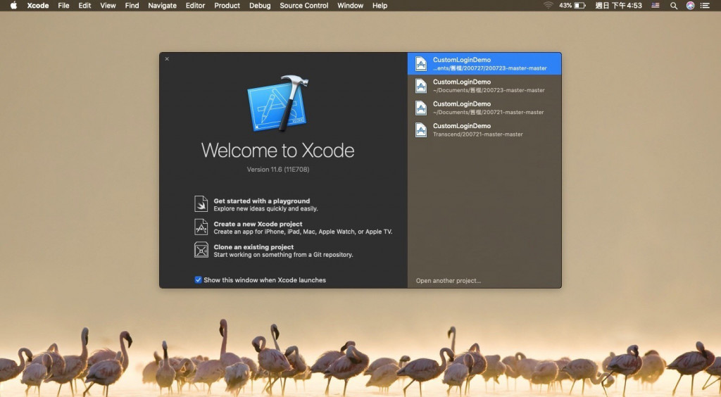Click the battery status icon

580,6
